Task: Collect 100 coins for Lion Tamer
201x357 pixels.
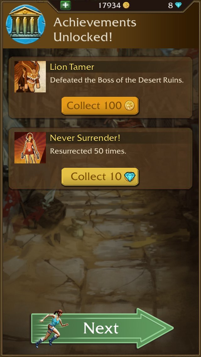Action: 100,106
